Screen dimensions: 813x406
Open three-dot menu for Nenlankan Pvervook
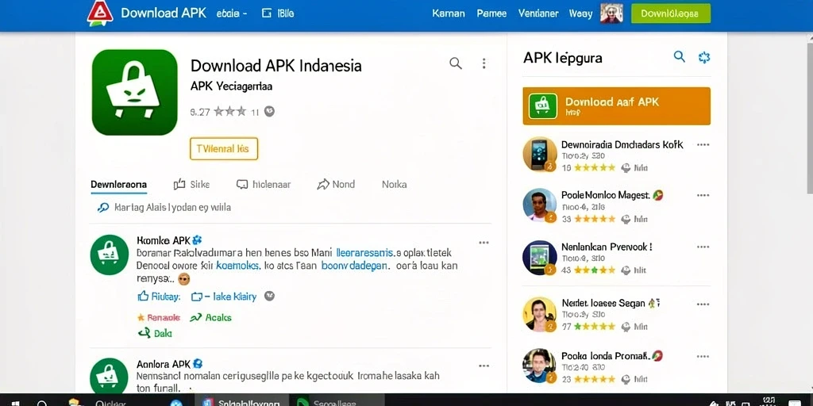point(703,247)
